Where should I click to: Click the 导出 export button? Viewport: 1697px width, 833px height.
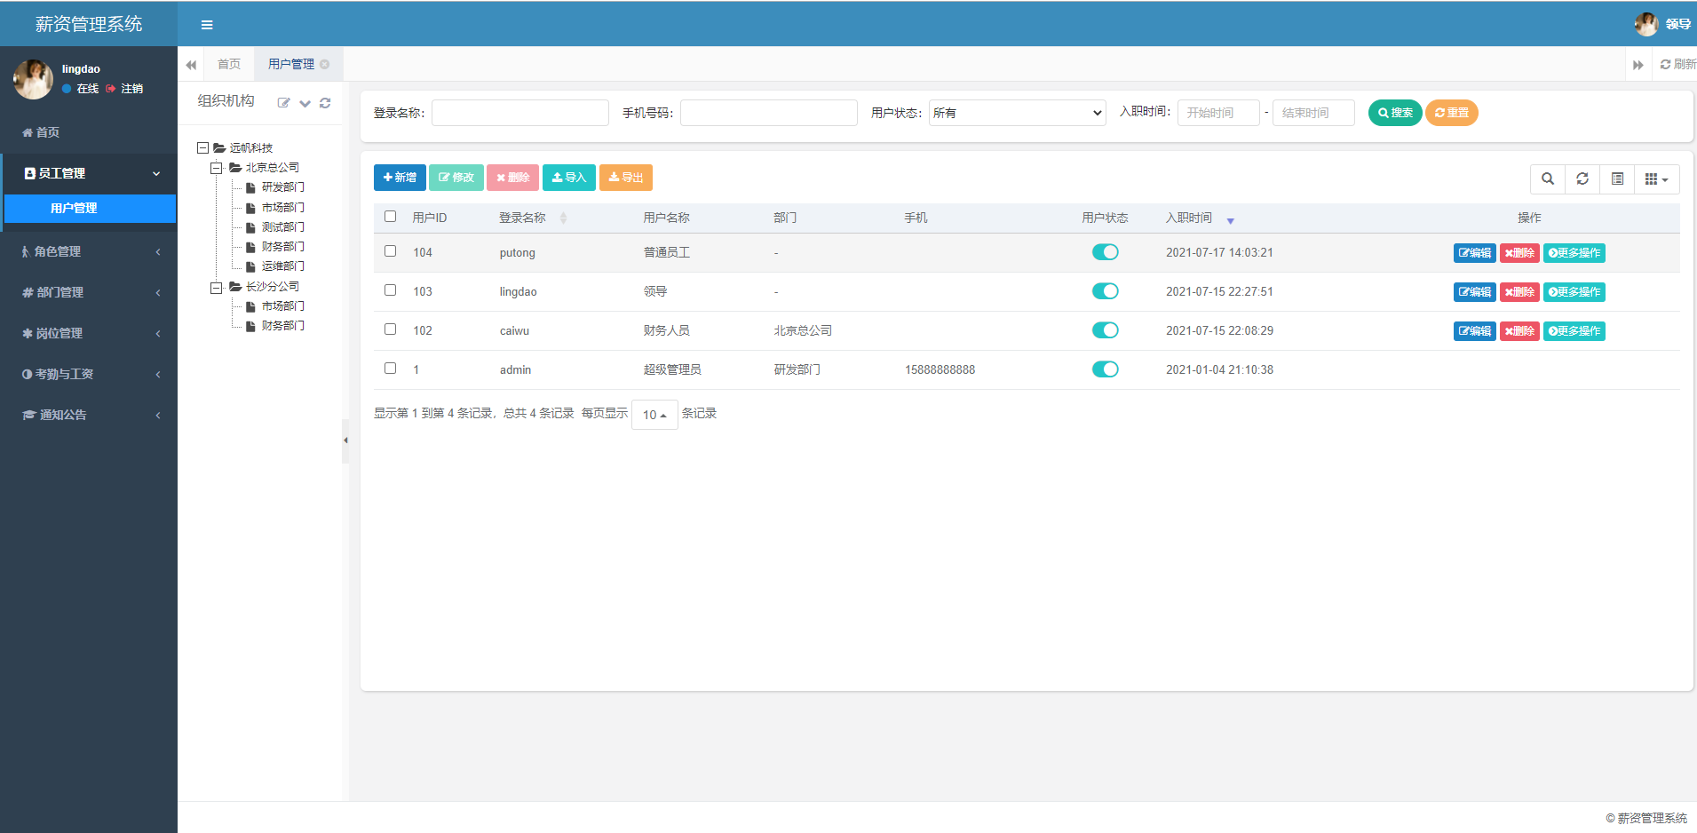(626, 178)
